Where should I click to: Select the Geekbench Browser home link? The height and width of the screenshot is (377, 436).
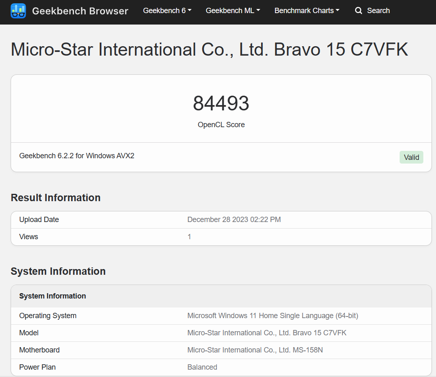click(80, 11)
